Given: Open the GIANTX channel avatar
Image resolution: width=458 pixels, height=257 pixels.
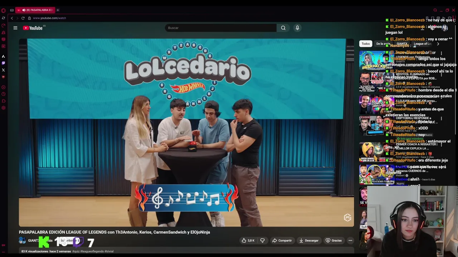Looking at the screenshot, I should [x=22, y=241].
